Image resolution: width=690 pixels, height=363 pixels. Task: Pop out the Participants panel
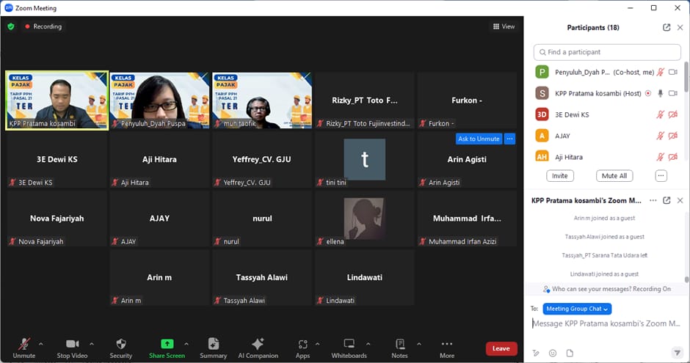tap(667, 27)
